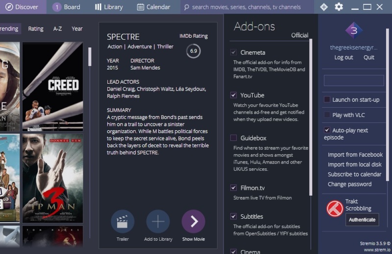The width and height of the screenshot is (392, 254).
Task: Click the Calendar grid icon
Action: pyautogui.click(x=141, y=7)
